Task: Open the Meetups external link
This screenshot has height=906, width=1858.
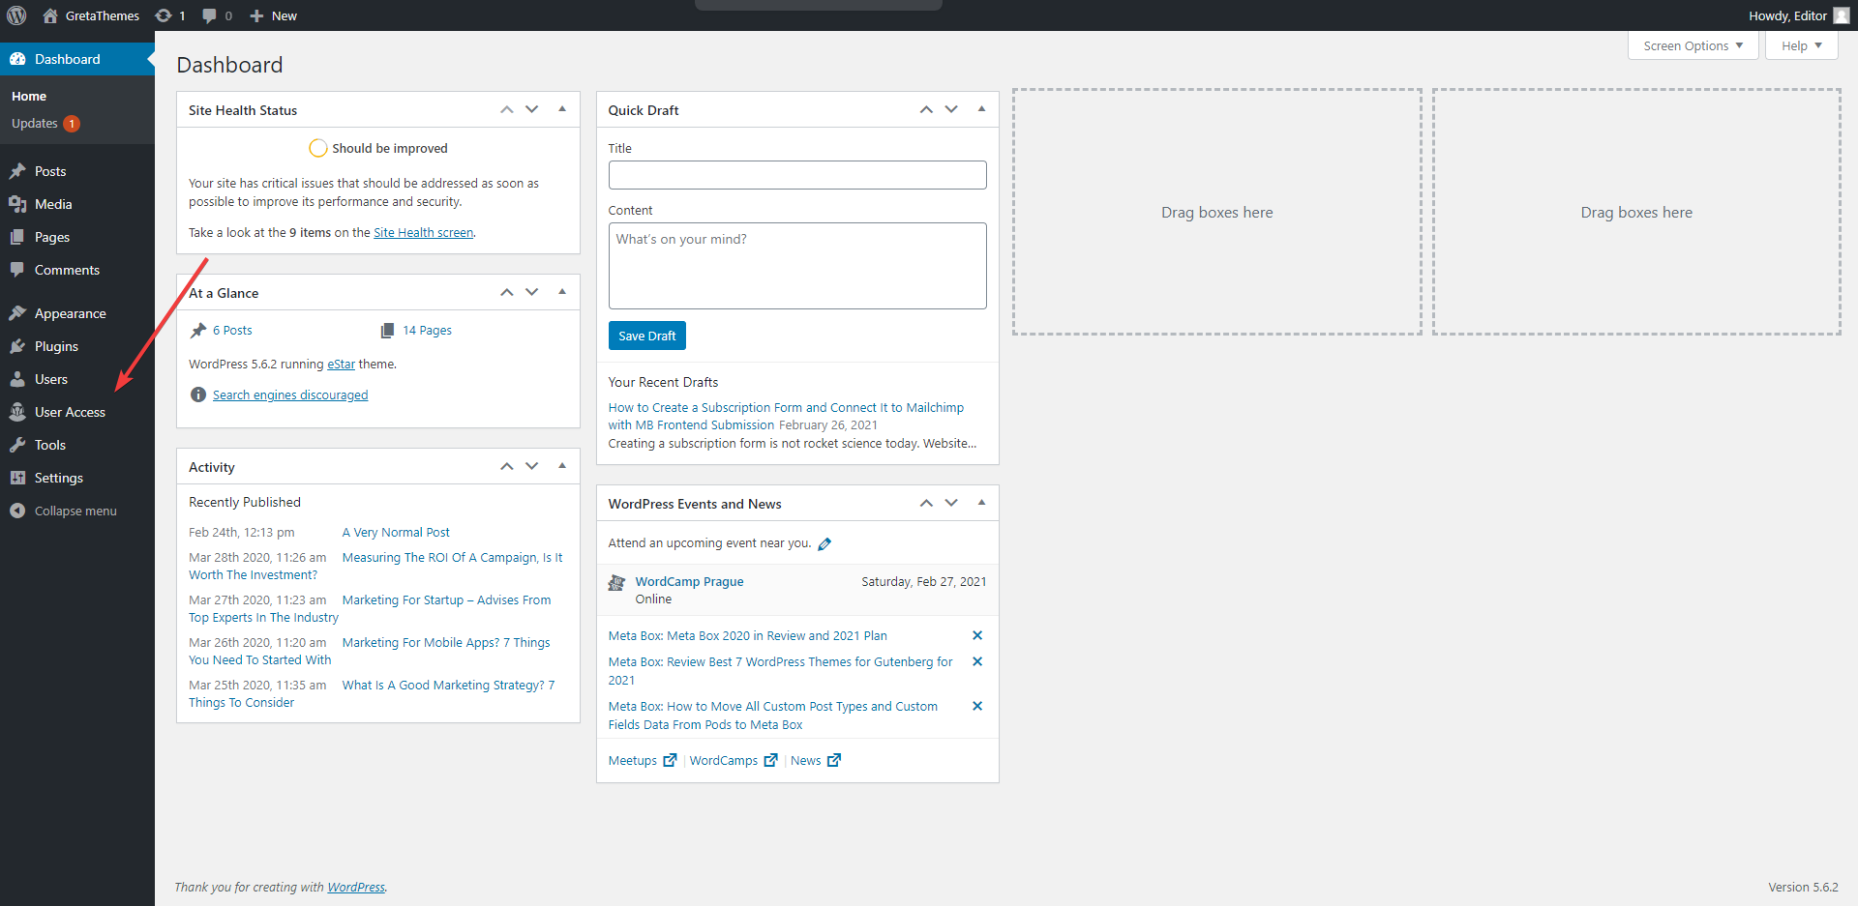Action: click(643, 761)
